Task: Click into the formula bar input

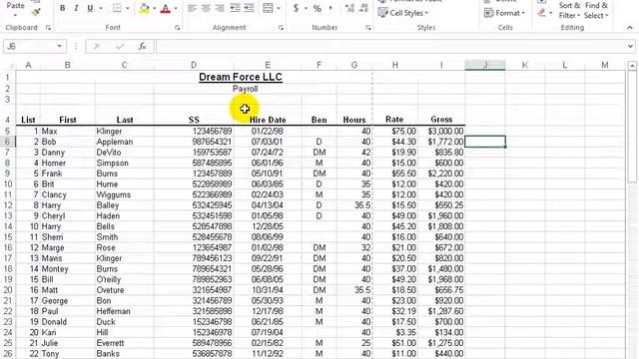Action: pos(390,47)
